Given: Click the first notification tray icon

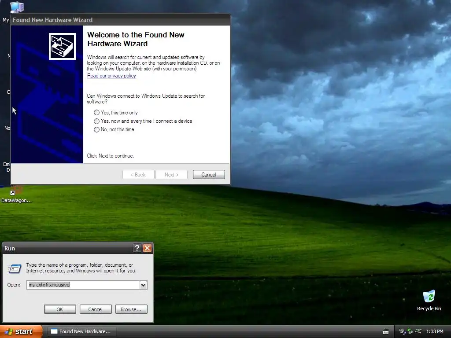Looking at the screenshot, I should (x=402, y=331).
